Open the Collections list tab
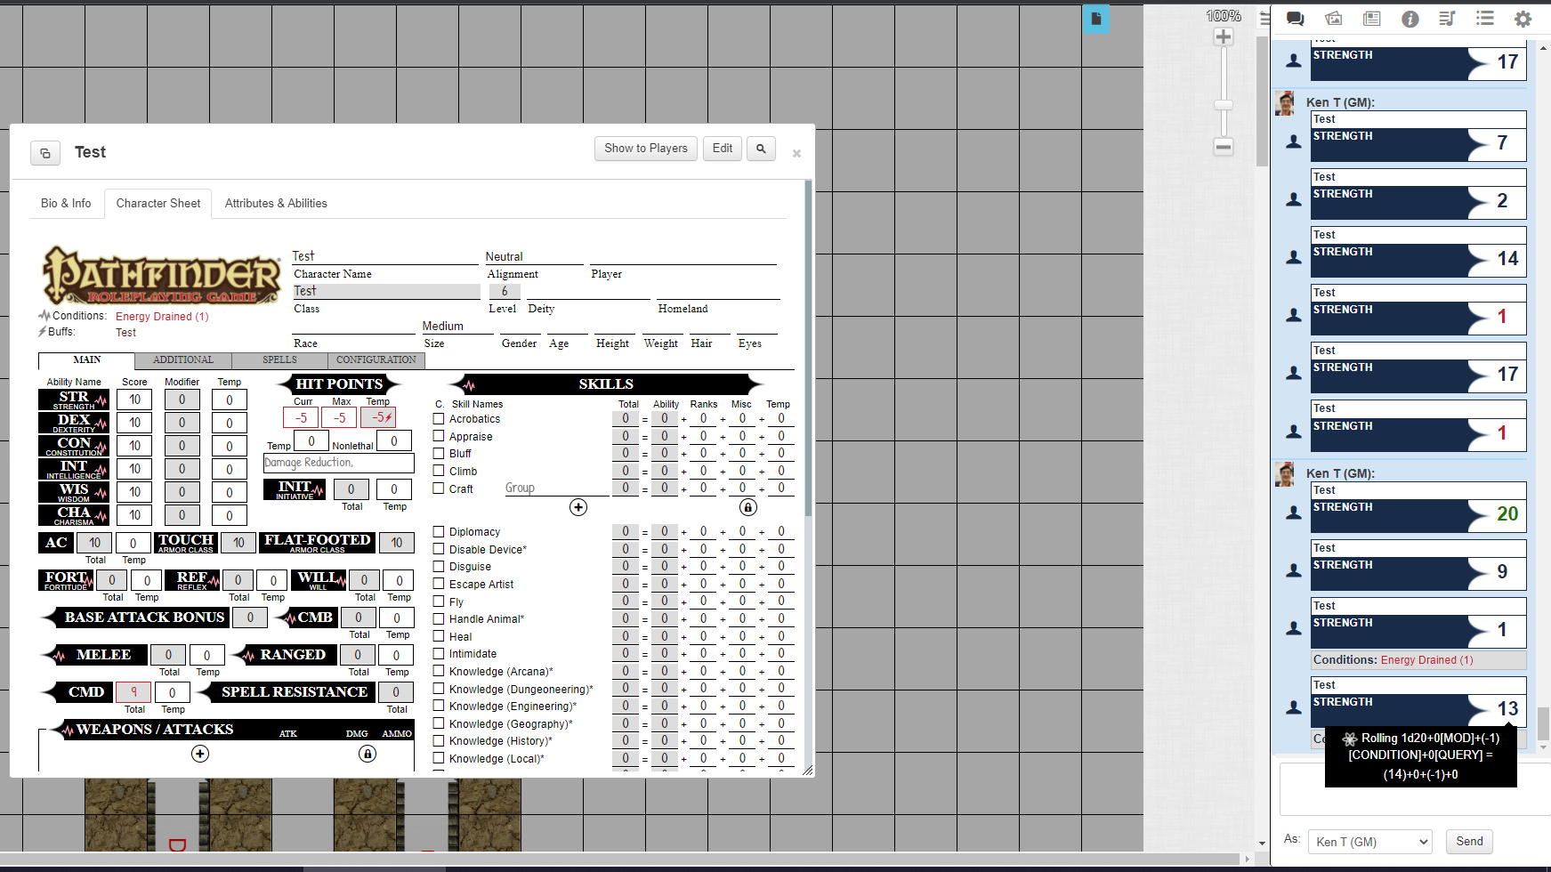This screenshot has width=1551, height=872. pos(1484,19)
